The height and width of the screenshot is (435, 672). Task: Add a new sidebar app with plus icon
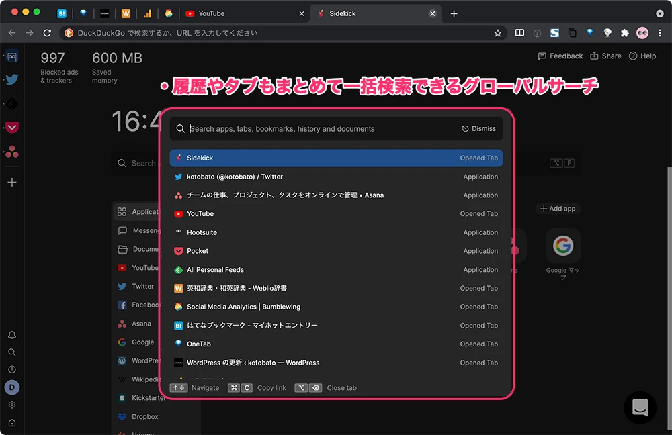12,183
